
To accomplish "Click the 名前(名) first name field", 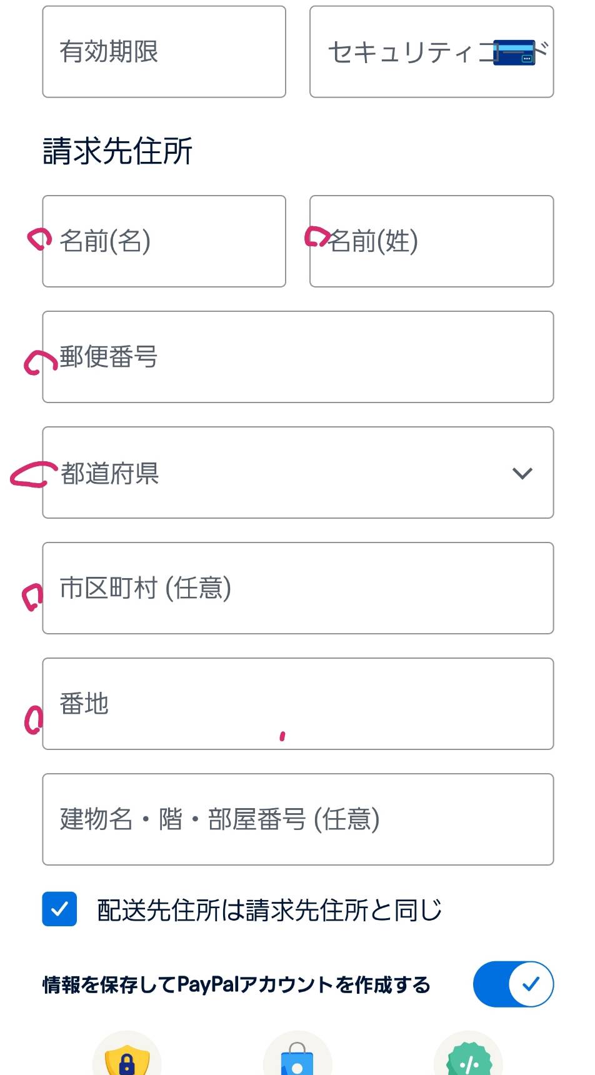I will pos(164,241).
